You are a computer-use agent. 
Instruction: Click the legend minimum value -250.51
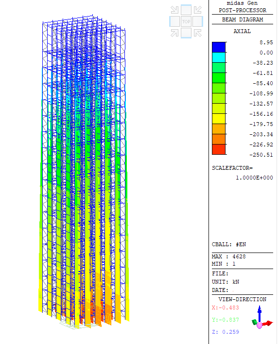coord(261,155)
